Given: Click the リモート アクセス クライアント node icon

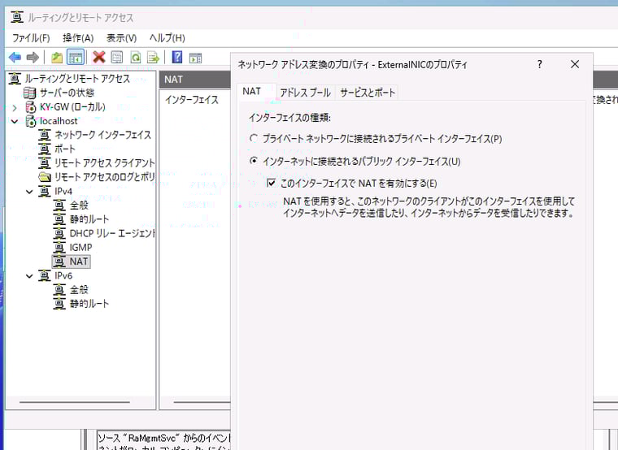Looking at the screenshot, I should [45, 163].
